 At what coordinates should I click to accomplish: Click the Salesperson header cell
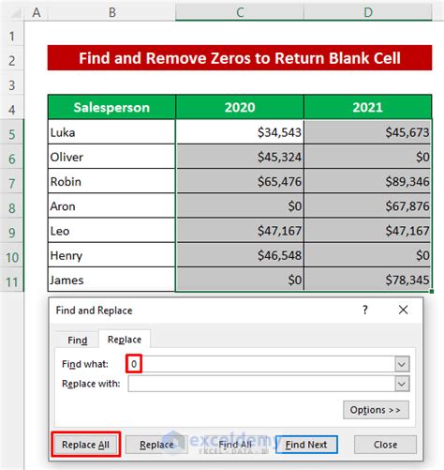tap(111, 107)
